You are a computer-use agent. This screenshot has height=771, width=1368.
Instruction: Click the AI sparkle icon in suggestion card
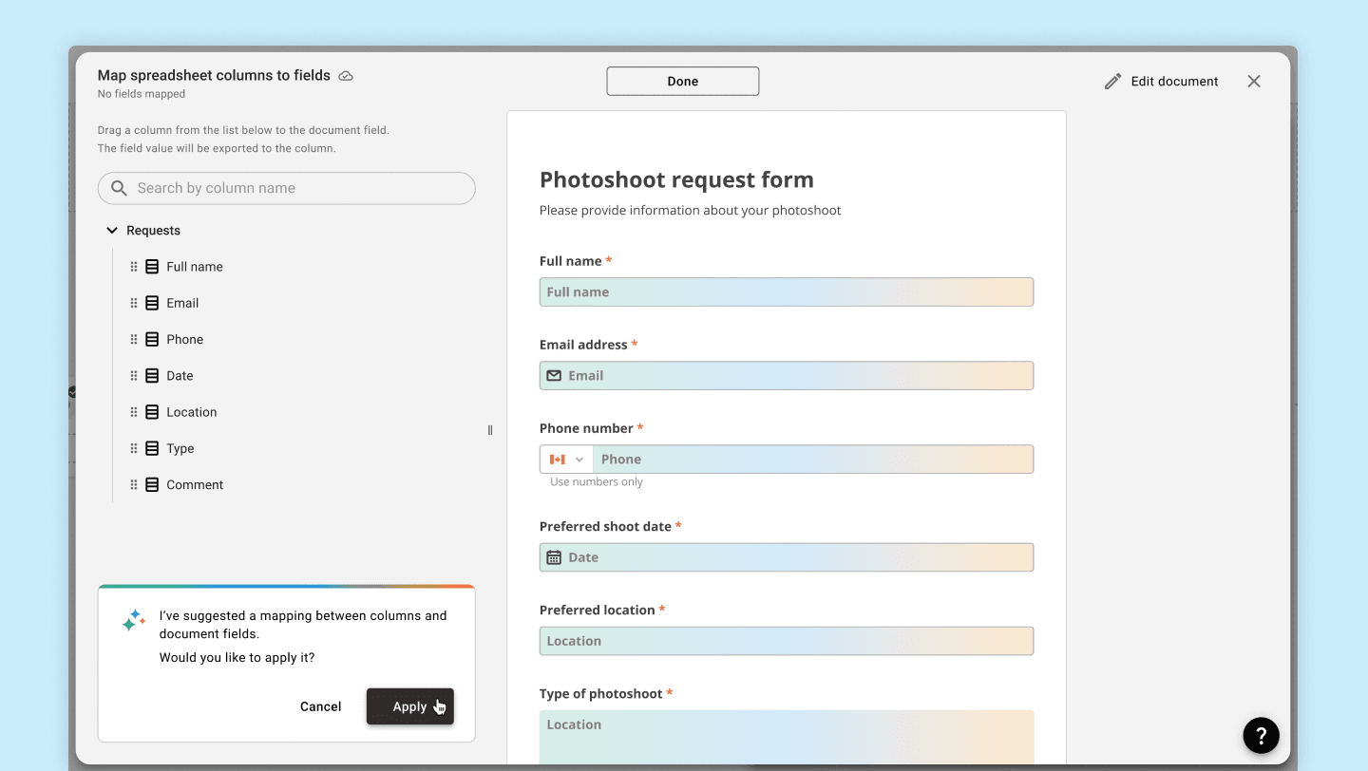pyautogui.click(x=134, y=621)
